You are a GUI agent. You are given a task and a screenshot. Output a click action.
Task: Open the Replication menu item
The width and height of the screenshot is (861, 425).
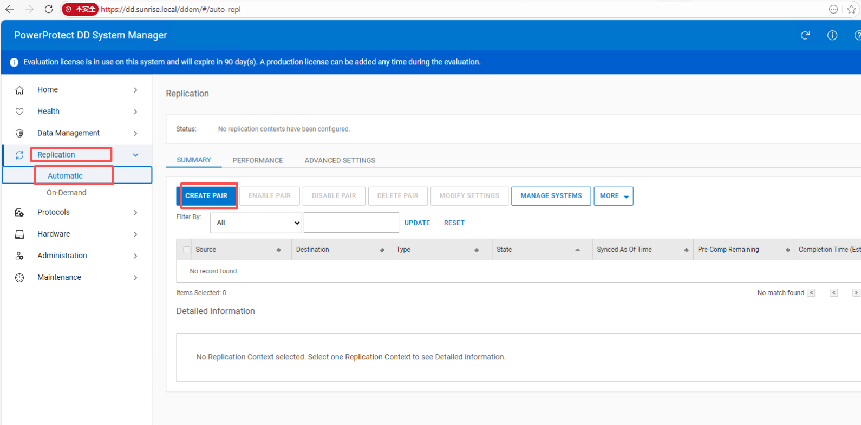tap(56, 155)
